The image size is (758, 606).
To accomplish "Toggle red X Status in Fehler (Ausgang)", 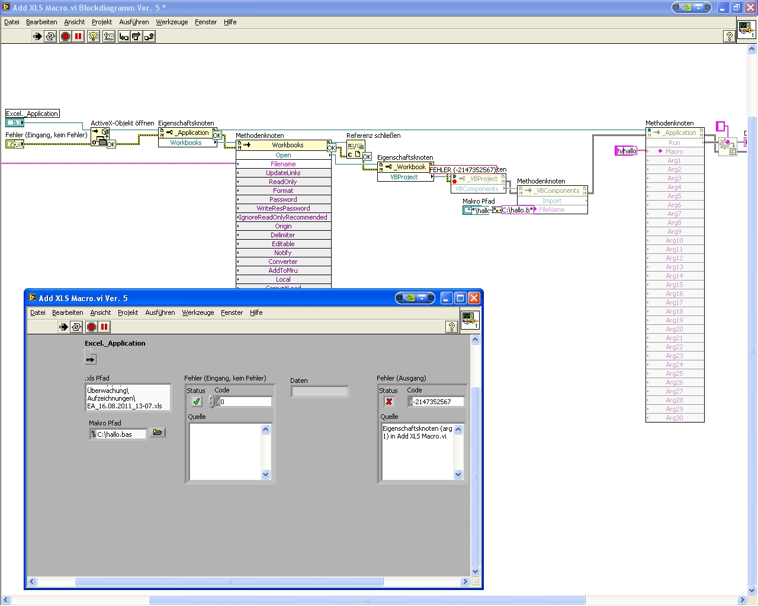I will point(389,402).
